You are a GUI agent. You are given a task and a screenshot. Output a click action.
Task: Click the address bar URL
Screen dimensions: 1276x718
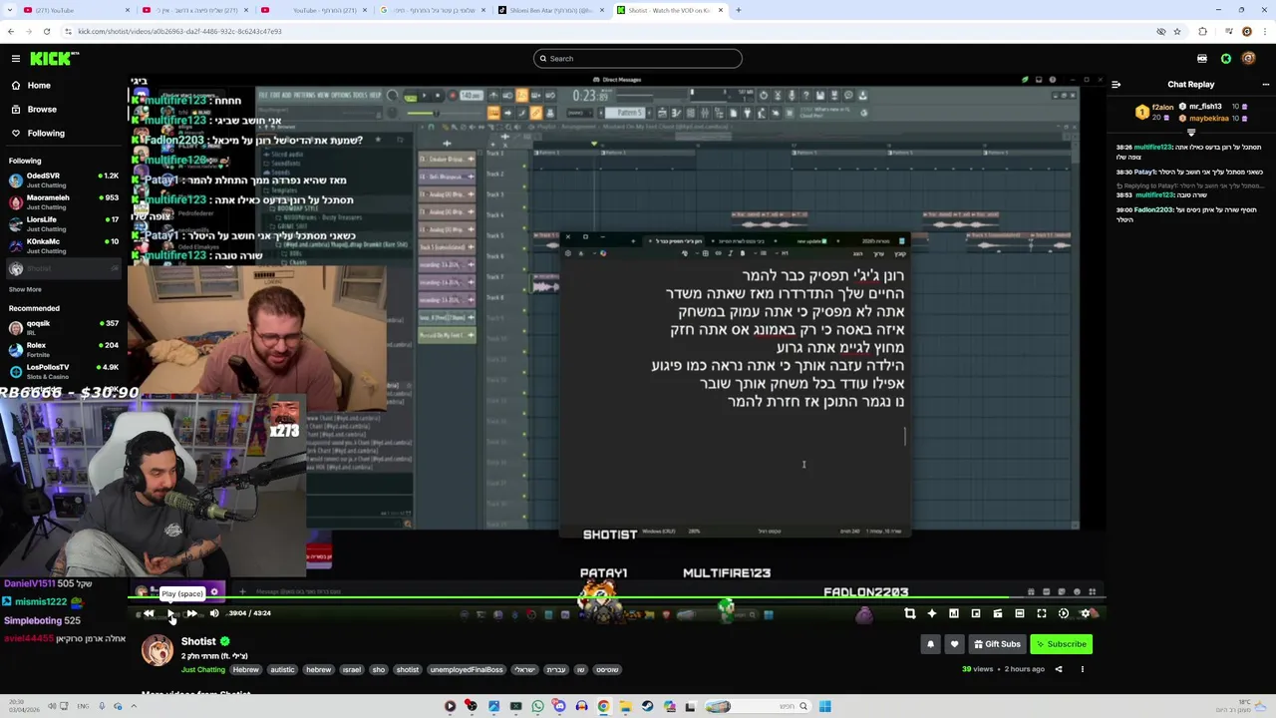[179, 31]
